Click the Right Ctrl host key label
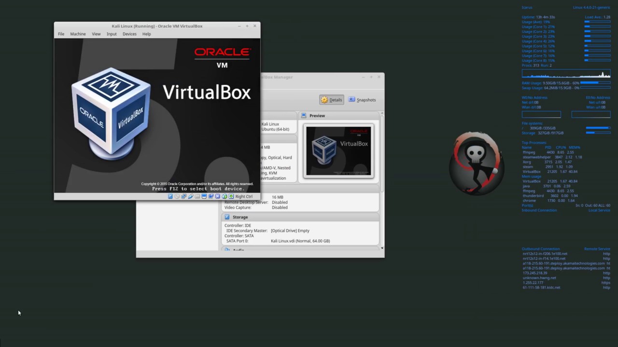618x347 pixels. [244, 196]
